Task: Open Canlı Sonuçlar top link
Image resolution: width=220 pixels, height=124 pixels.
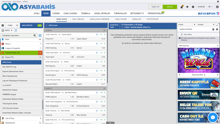Action: [6, 2]
